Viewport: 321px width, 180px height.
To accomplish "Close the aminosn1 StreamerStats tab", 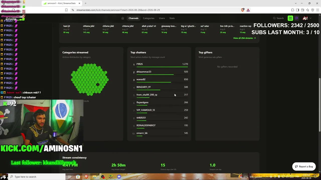I will [79, 3].
